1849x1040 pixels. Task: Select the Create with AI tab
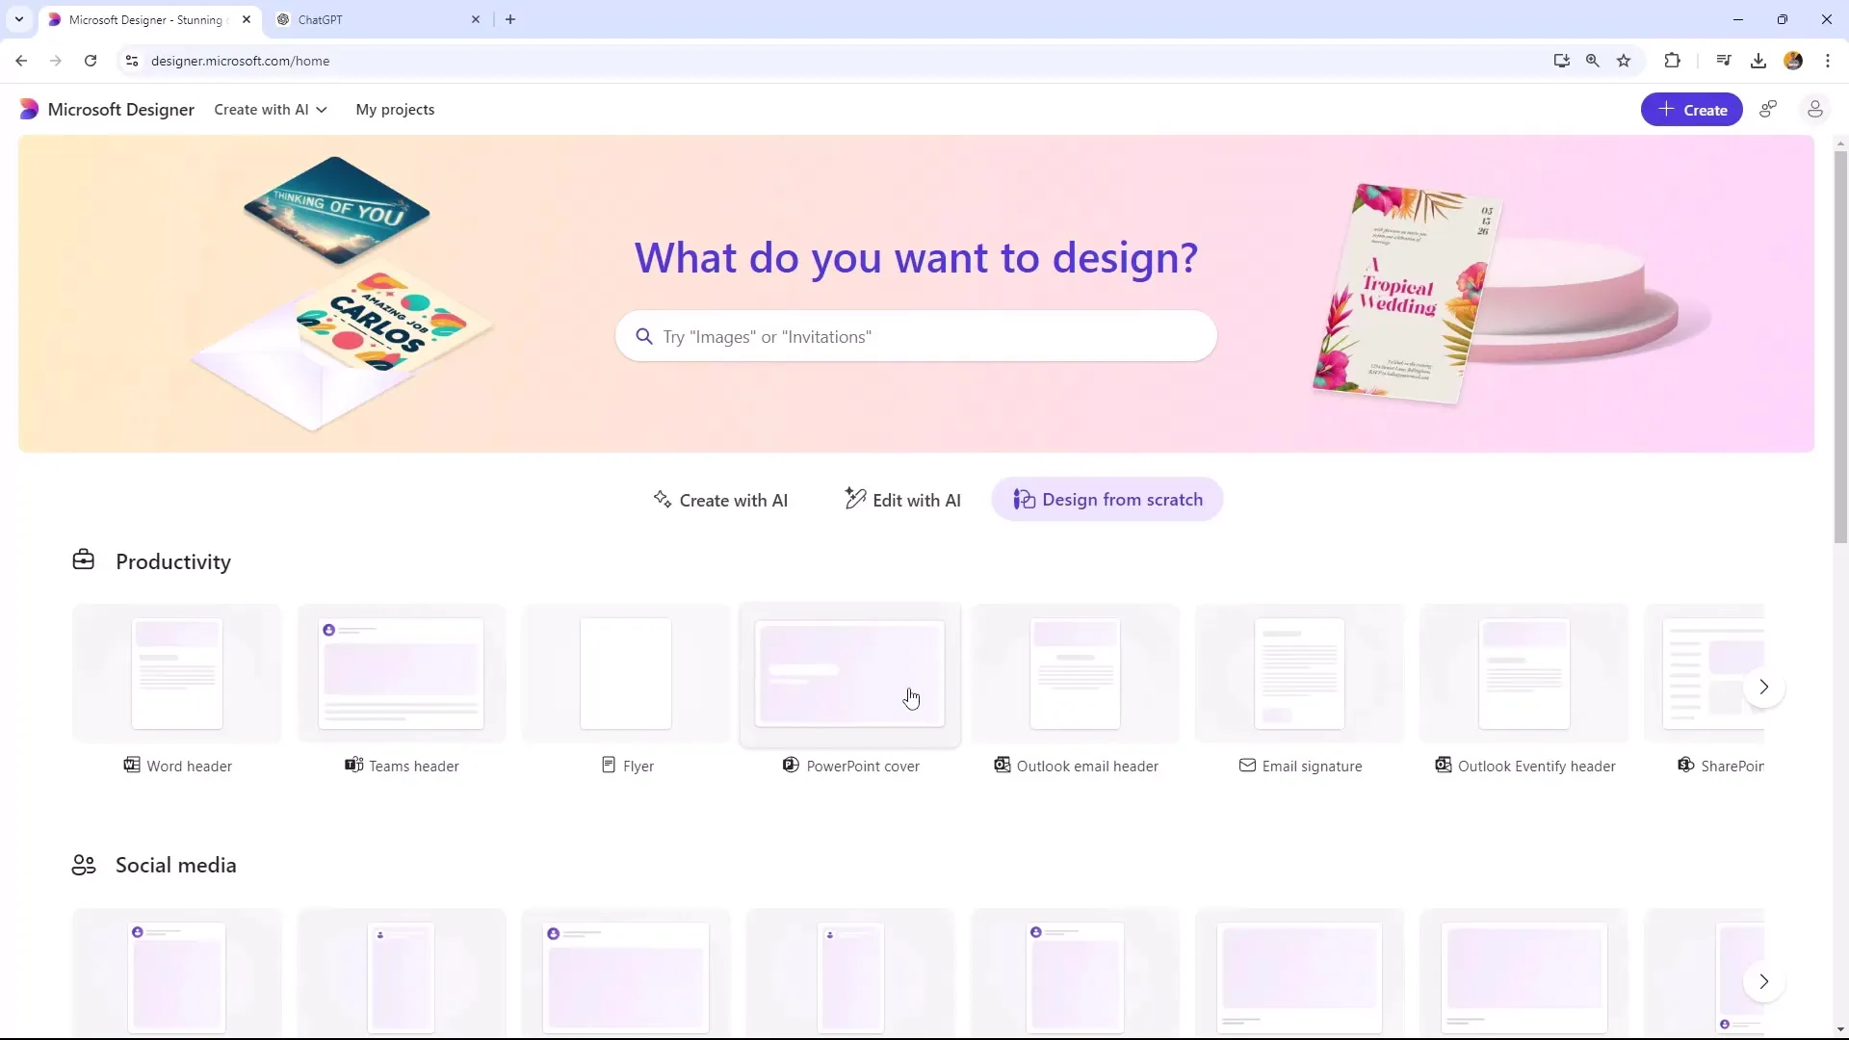coord(720,500)
